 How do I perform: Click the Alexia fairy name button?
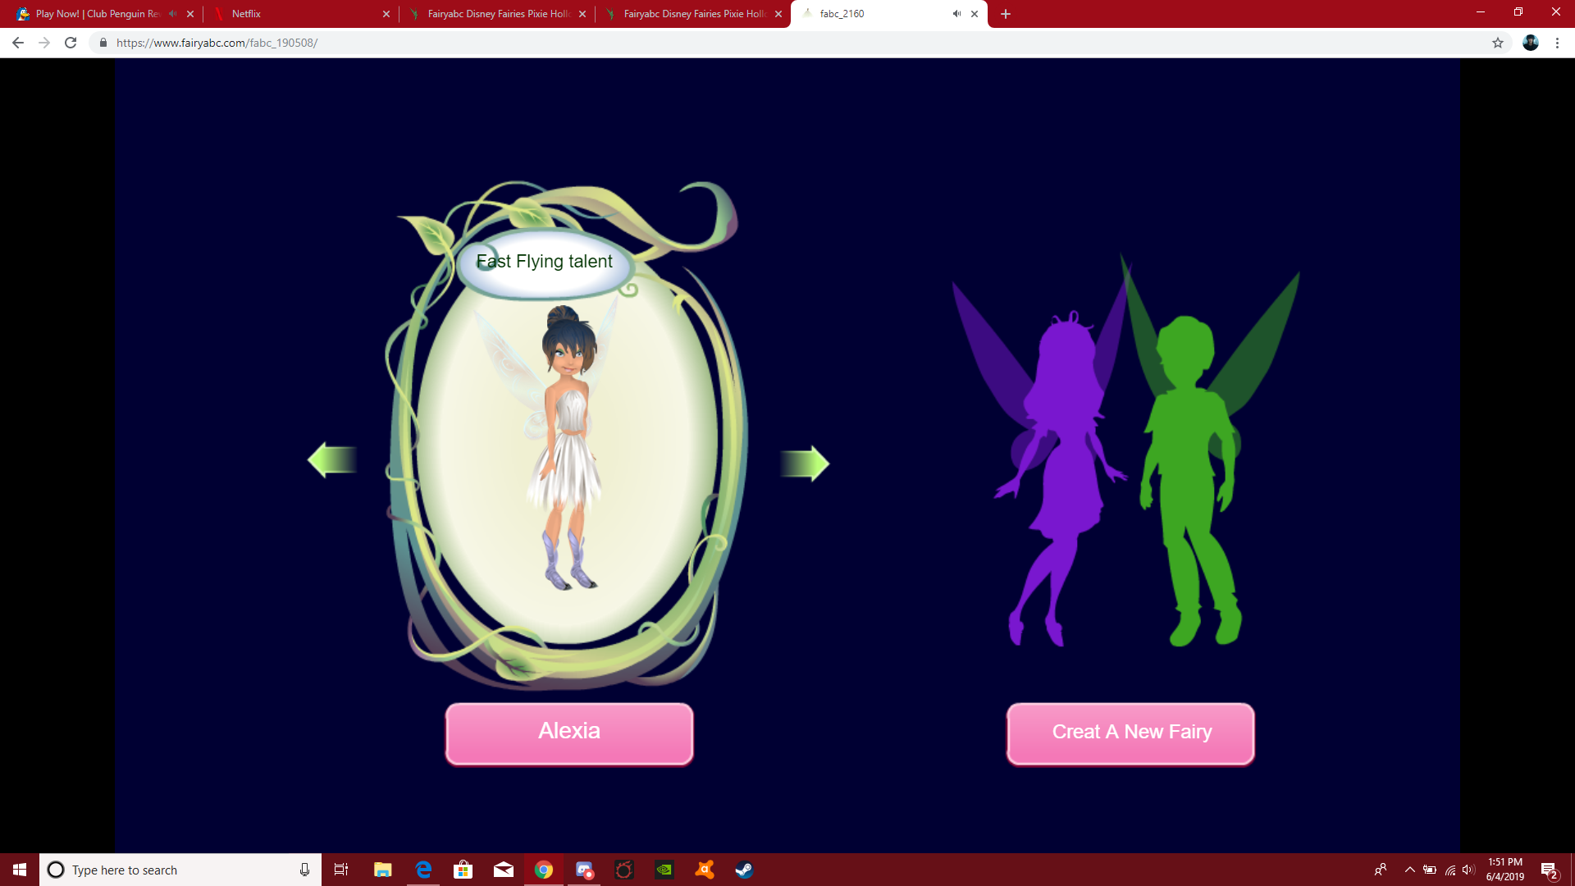(x=568, y=732)
